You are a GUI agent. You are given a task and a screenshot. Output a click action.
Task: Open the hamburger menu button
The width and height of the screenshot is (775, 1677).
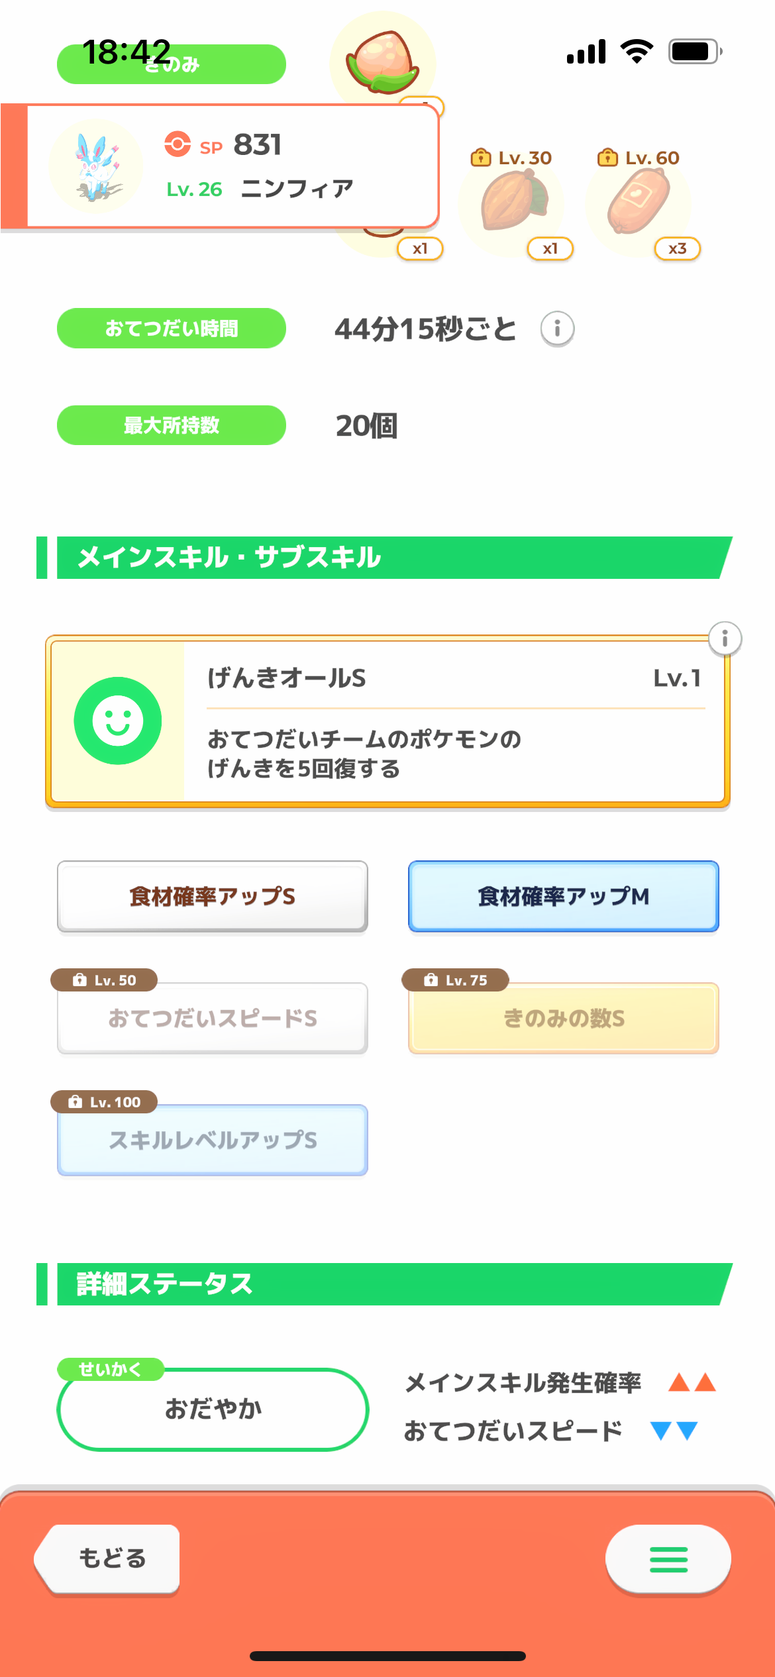coord(668,1559)
